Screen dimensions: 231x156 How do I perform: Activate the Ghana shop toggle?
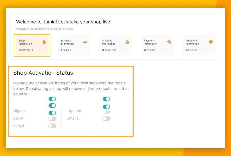point(106,118)
